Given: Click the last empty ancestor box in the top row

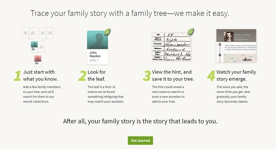Looking at the screenshot, I should click(x=50, y=33).
